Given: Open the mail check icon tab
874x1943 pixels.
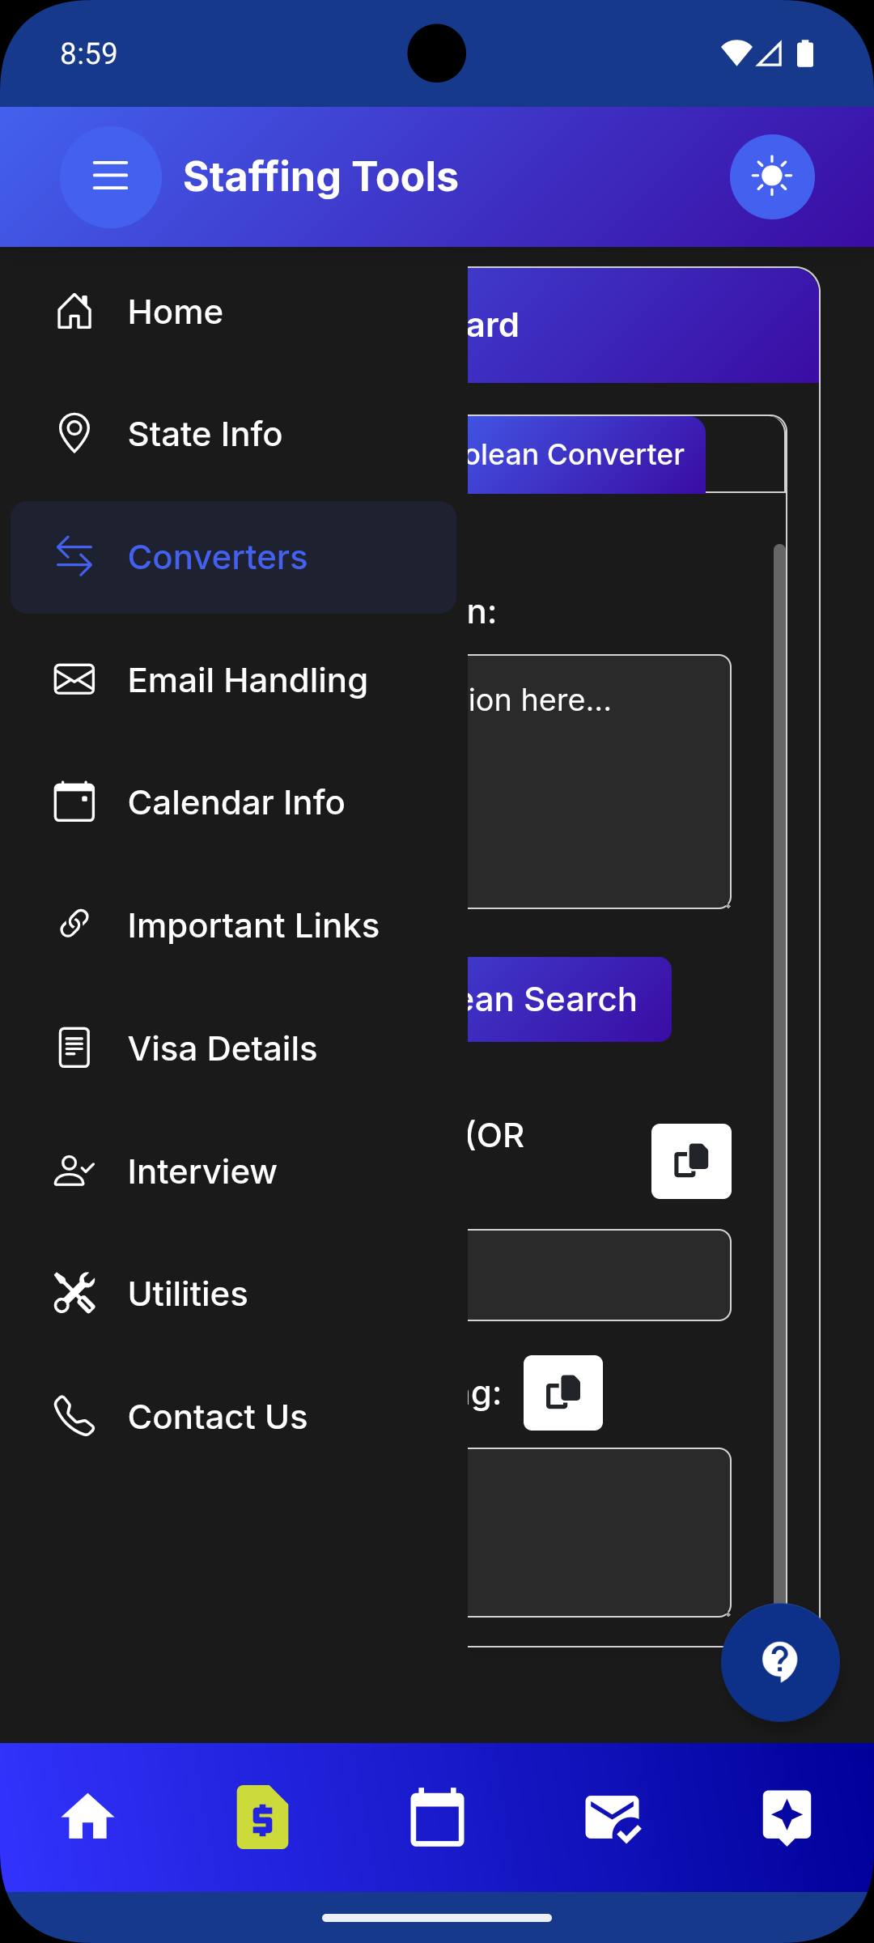Looking at the screenshot, I should (x=612, y=1817).
